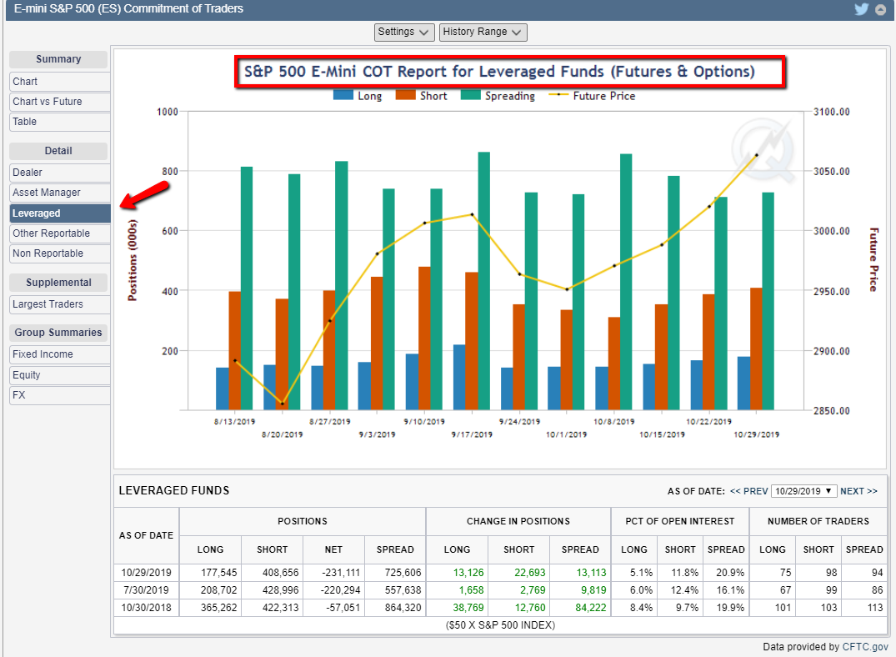Click the AS OF DATE column header

[147, 535]
